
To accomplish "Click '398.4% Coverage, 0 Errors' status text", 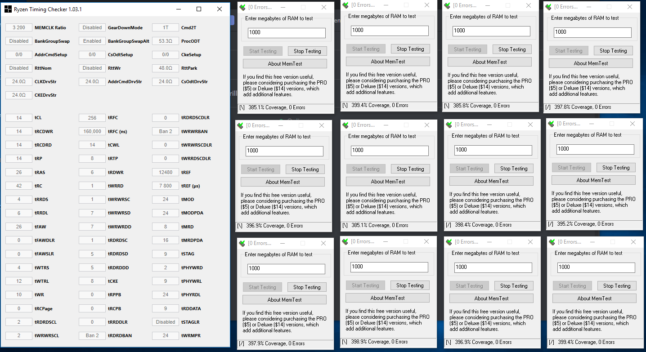I will pos(483,225).
